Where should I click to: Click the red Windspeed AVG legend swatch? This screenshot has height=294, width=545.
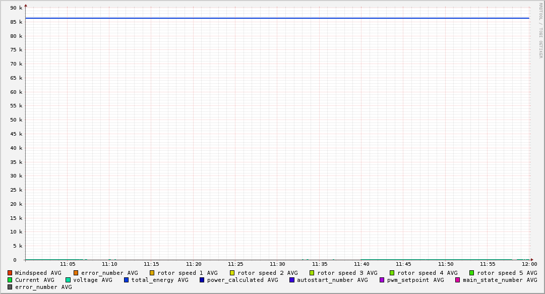(10, 273)
